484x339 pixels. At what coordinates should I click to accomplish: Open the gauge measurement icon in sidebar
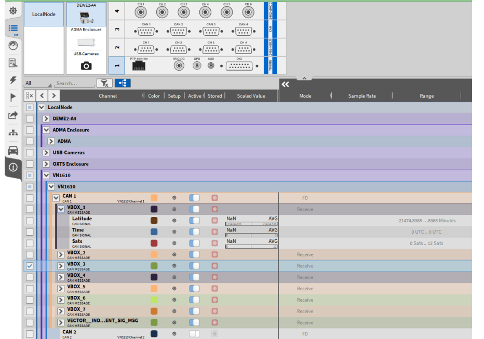[13, 45]
